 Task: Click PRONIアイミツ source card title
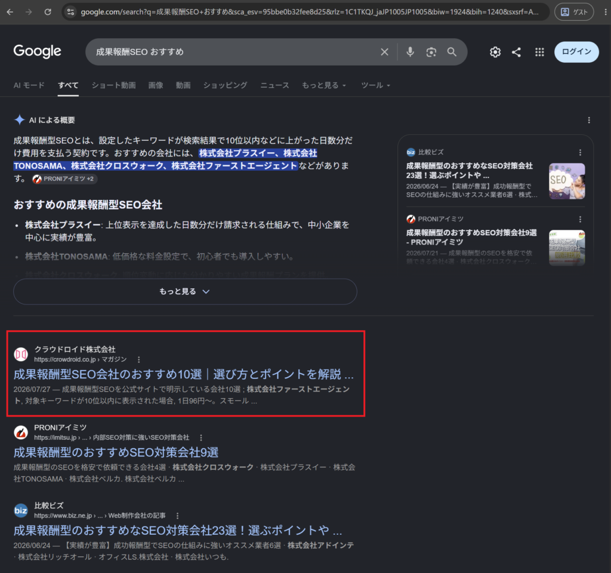(x=471, y=238)
